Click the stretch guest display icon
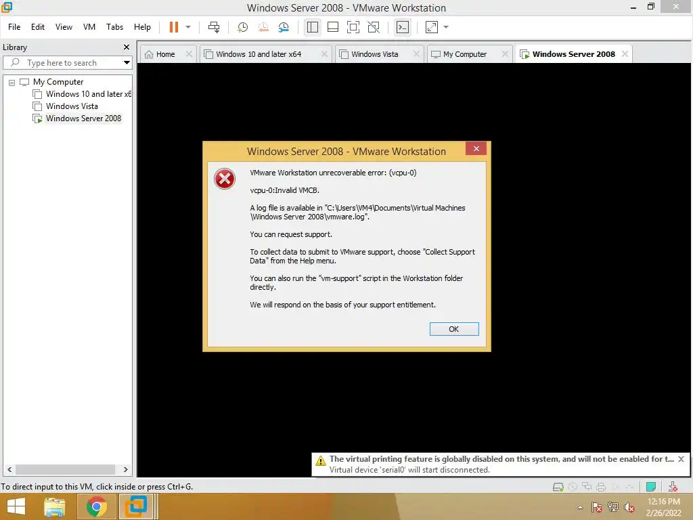 432,27
